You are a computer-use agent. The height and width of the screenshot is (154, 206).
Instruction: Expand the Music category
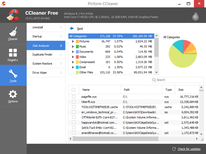point(73,47)
